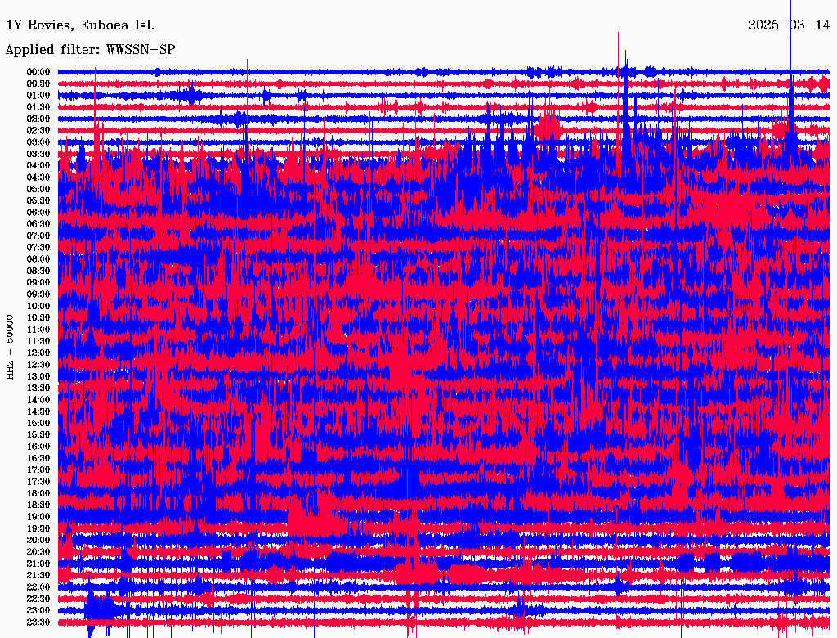Select the 02:00 time label
837x638 pixels.
38,119
